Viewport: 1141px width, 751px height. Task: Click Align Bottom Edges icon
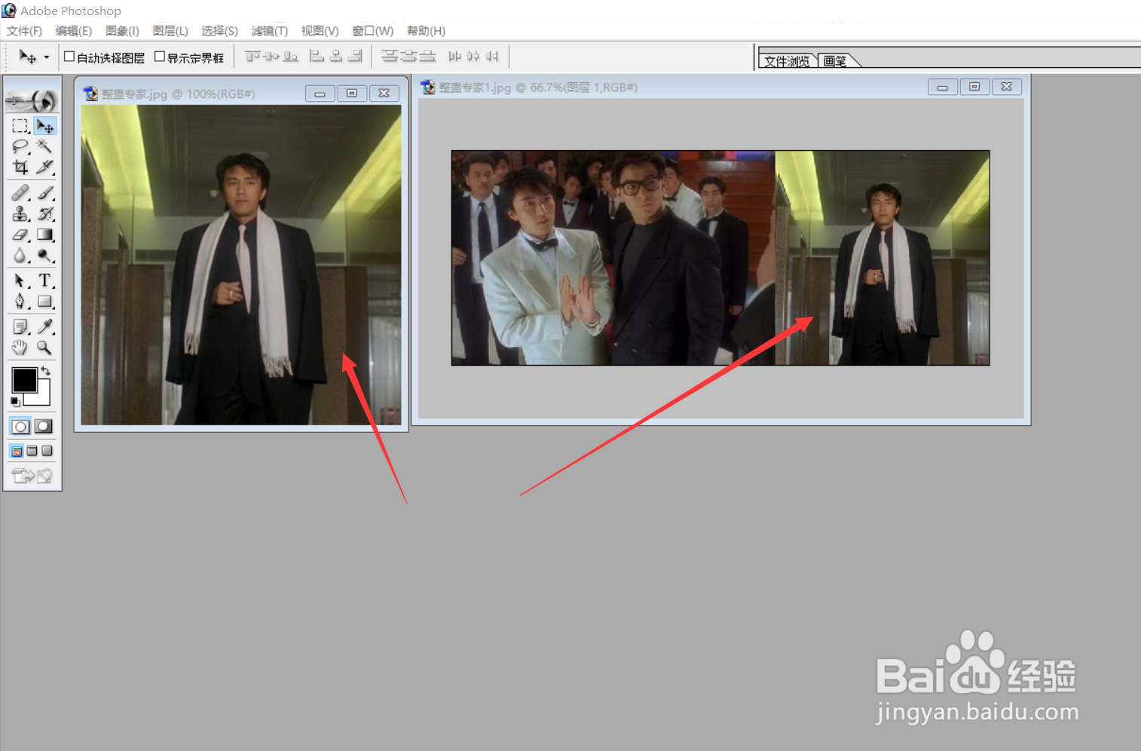click(290, 57)
